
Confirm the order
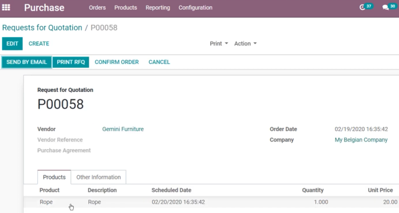coord(117,62)
